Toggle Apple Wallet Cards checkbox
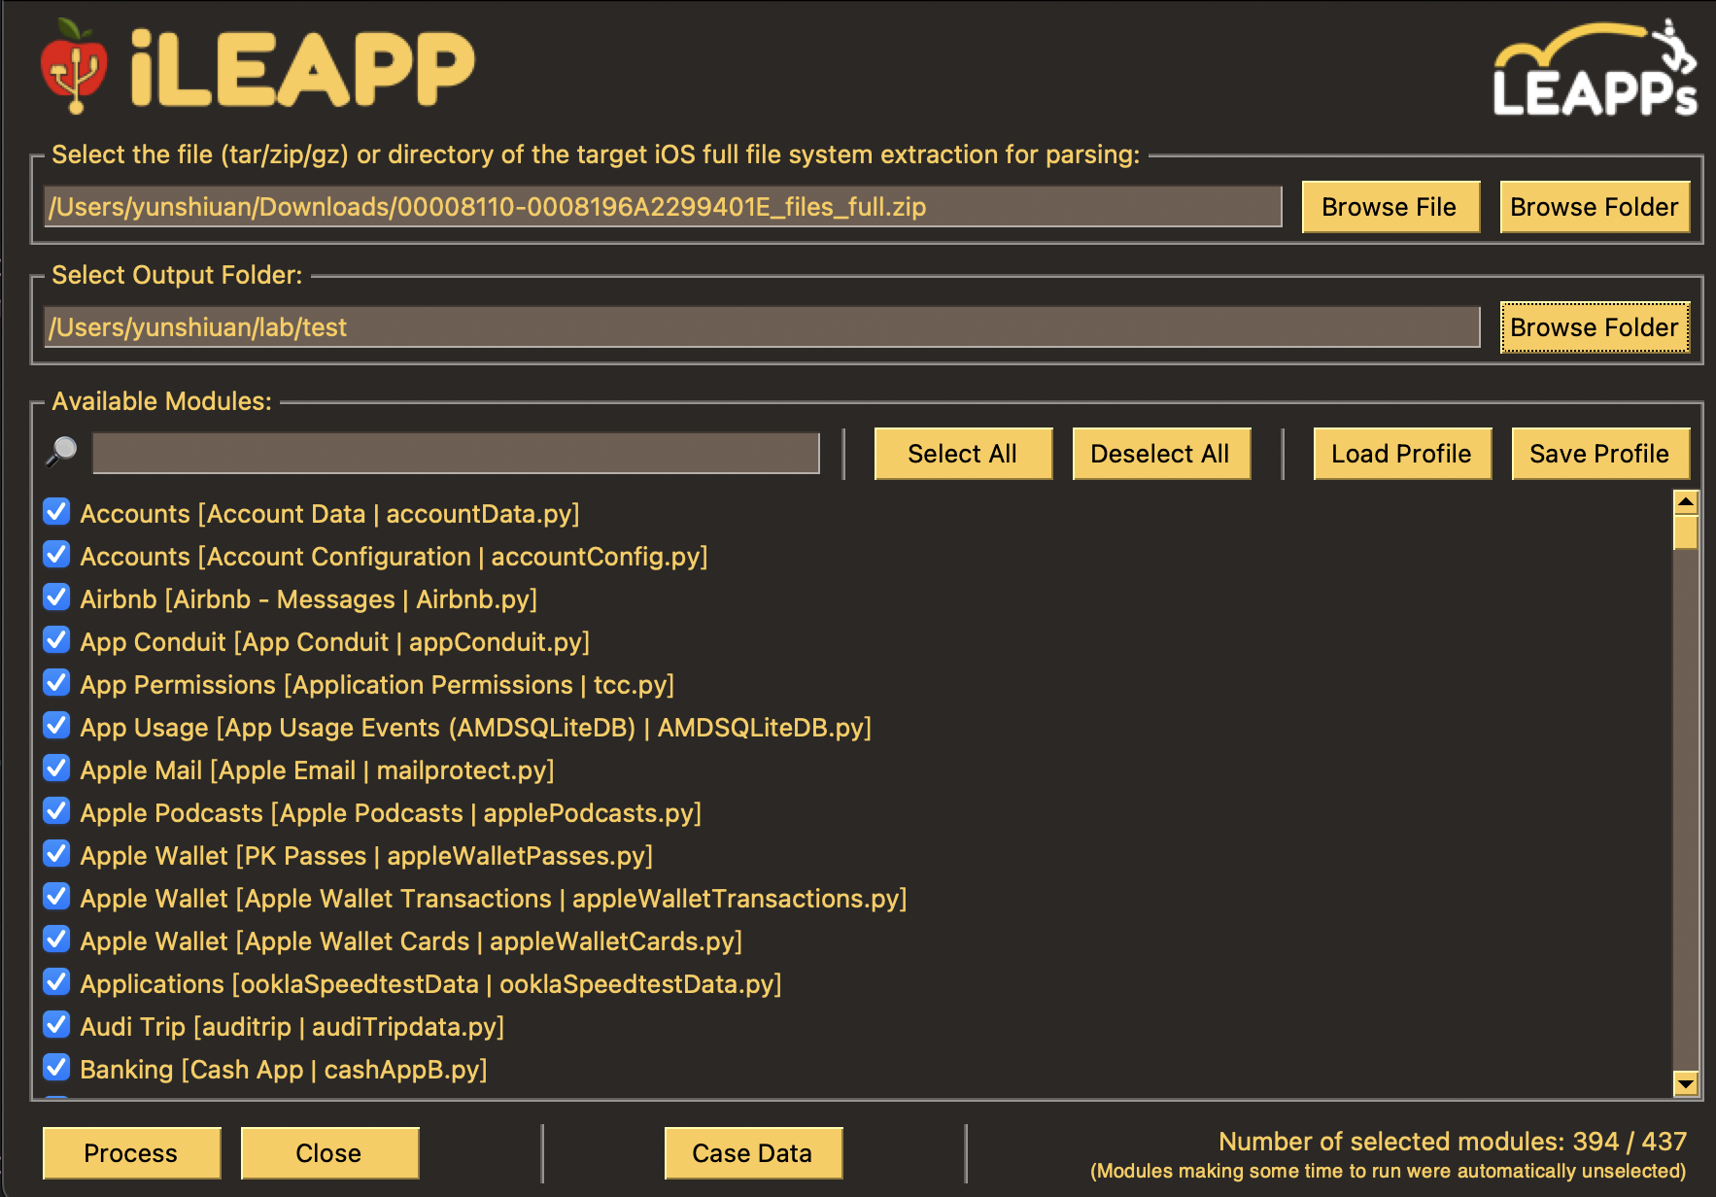 57,940
